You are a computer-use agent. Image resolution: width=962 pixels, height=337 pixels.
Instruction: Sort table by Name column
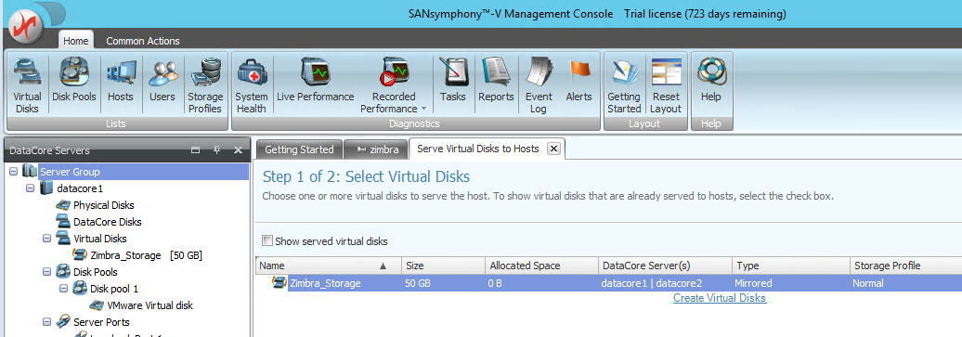pyautogui.click(x=328, y=266)
